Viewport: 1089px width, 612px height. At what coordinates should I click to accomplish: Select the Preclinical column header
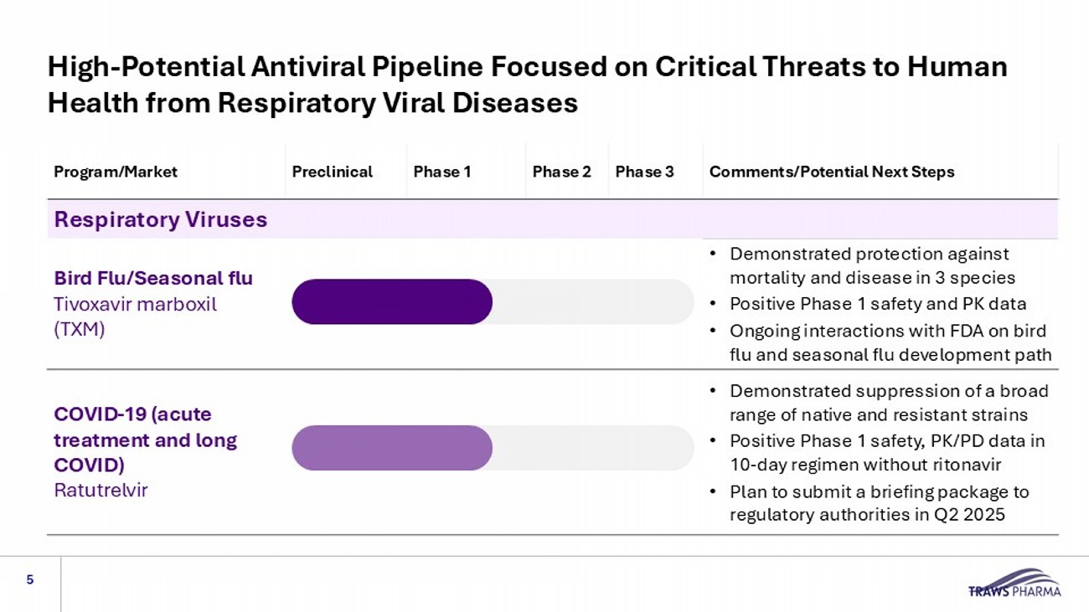(332, 172)
